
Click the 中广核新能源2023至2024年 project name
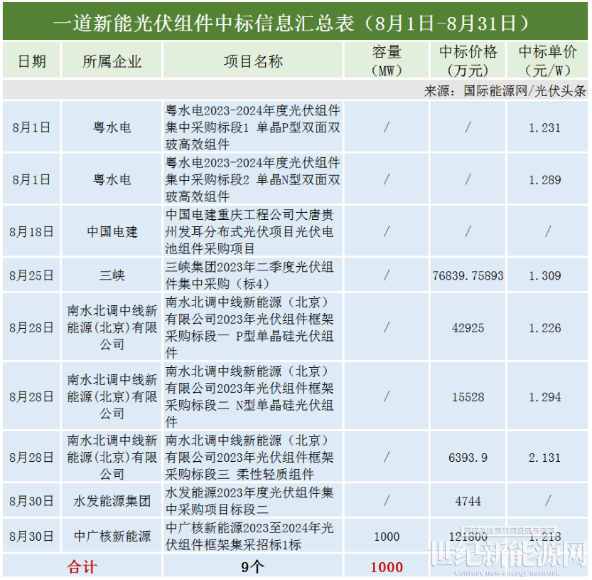click(x=249, y=536)
